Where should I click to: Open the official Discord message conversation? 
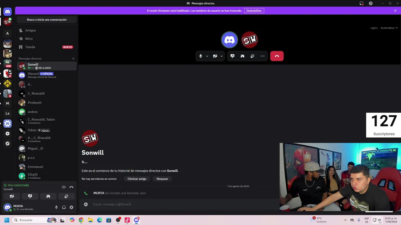[x=47, y=75]
